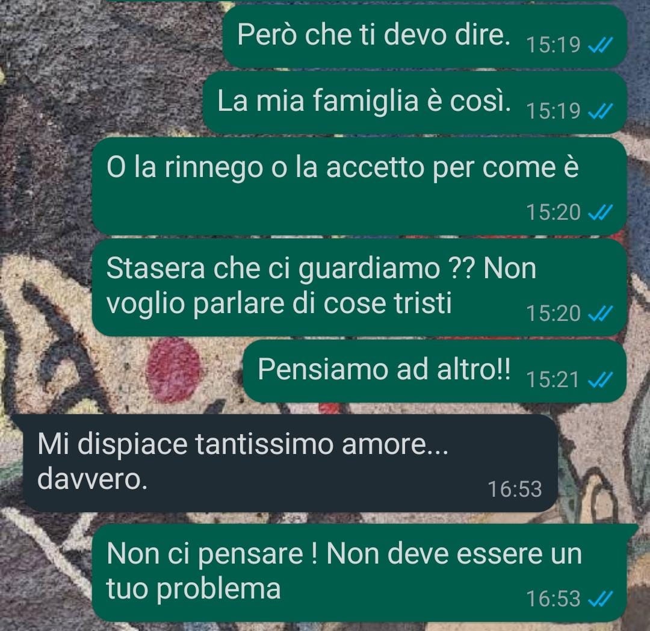Tap the 16:53 timestamp on the received message
The image size is (650, 631).
(515, 489)
